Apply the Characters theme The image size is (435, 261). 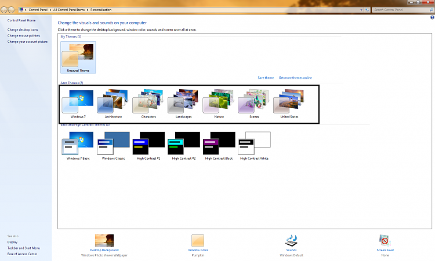pyautogui.click(x=148, y=104)
